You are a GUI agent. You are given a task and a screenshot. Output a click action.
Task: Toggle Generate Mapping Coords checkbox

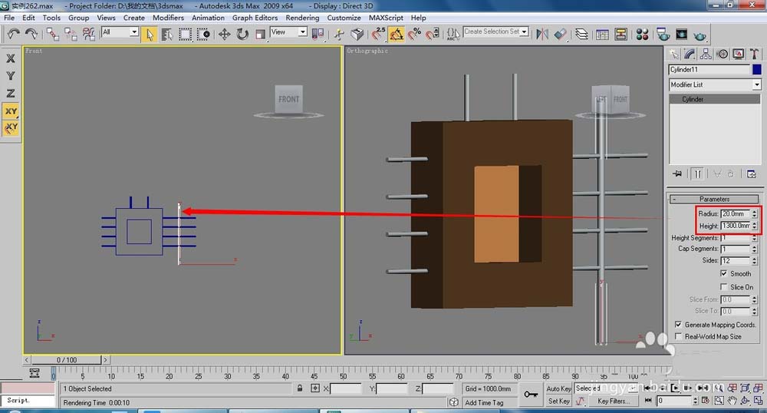[678, 325]
